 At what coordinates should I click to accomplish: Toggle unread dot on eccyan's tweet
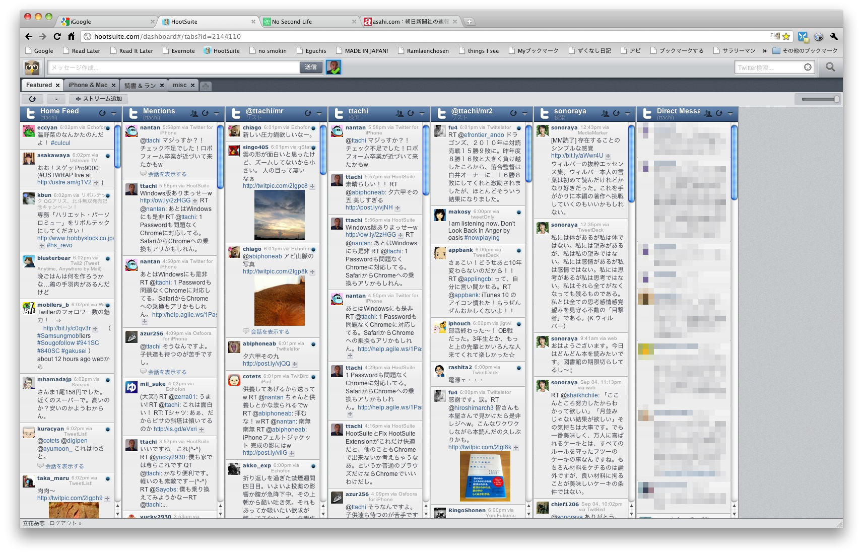point(108,128)
